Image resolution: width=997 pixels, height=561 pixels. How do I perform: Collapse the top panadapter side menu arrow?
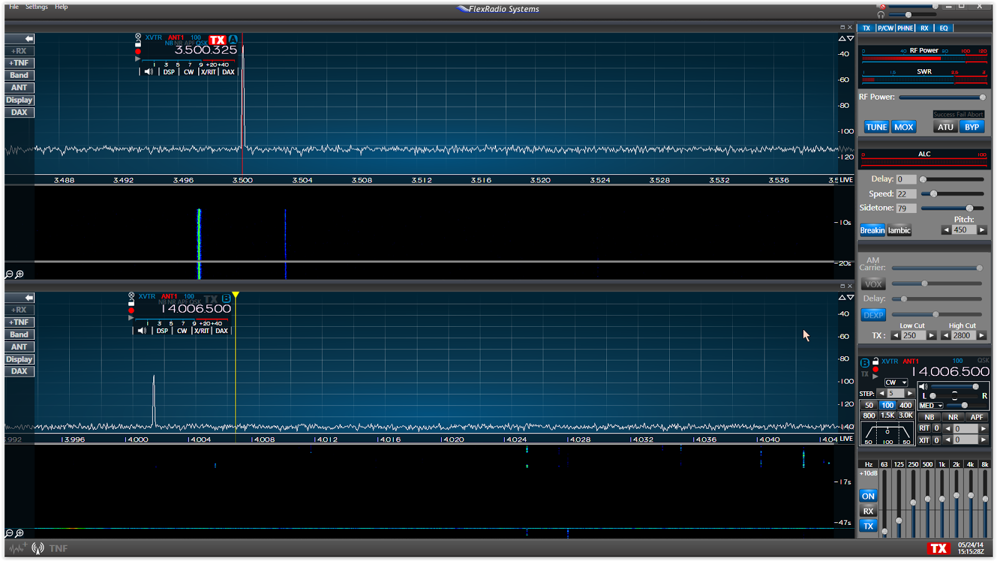(x=29, y=39)
